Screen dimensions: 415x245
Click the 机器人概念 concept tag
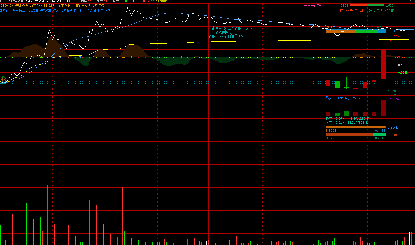click(78, 10)
